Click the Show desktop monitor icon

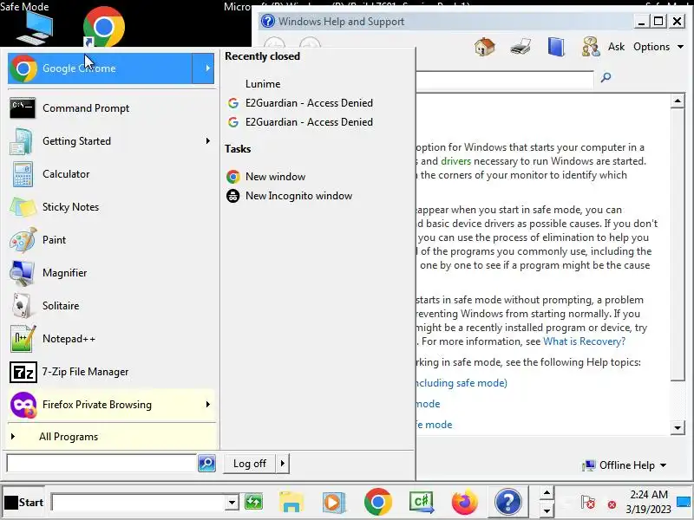tap(684, 503)
